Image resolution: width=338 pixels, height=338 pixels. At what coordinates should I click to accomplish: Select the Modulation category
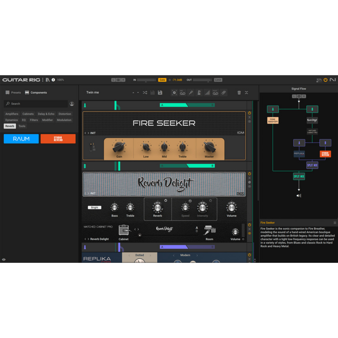point(64,120)
